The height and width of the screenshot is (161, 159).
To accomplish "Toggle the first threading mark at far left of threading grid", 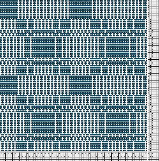I will tap(1, 153).
